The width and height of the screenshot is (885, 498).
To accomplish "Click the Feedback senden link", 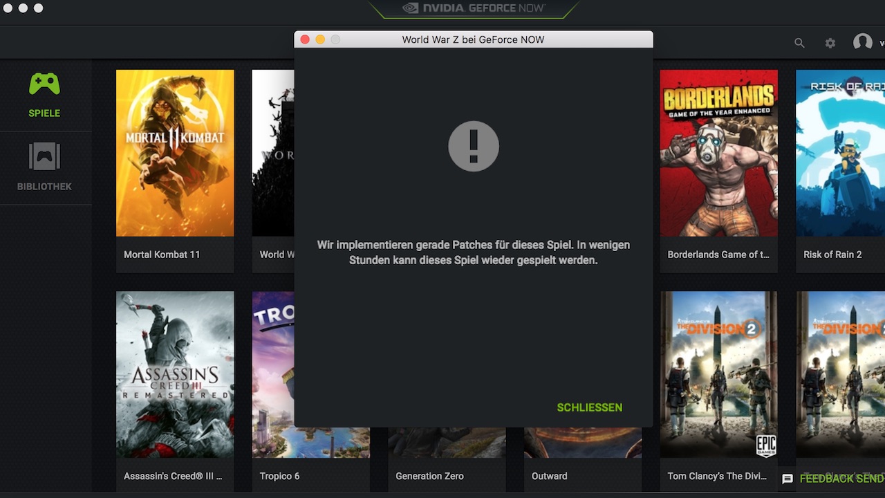I will click(x=842, y=479).
